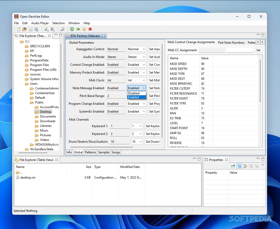280x229 pixels.
Task: Stop audio with the red stop icon
Action: tap(90, 29)
